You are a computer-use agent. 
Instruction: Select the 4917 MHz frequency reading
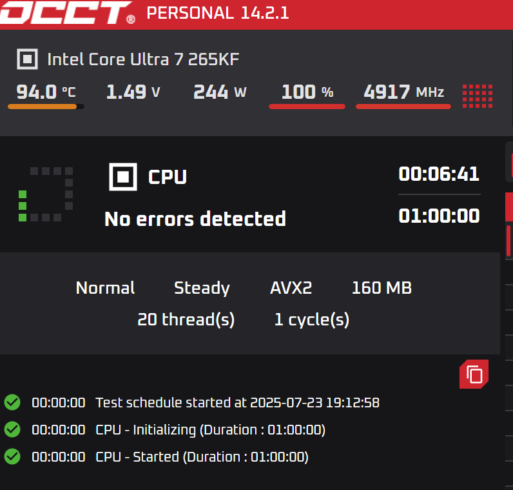click(403, 92)
